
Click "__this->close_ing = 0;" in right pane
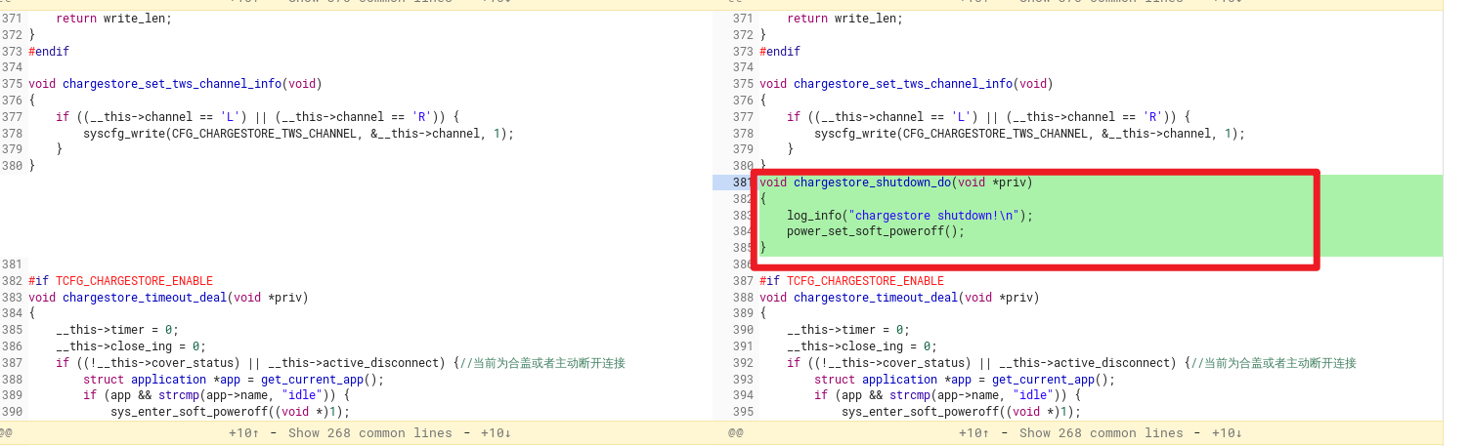862,346
